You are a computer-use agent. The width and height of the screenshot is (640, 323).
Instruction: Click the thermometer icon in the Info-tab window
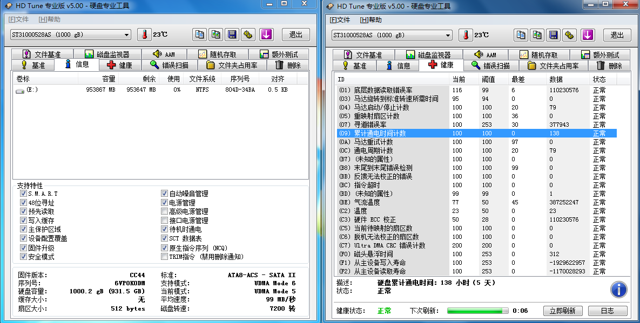coord(144,35)
